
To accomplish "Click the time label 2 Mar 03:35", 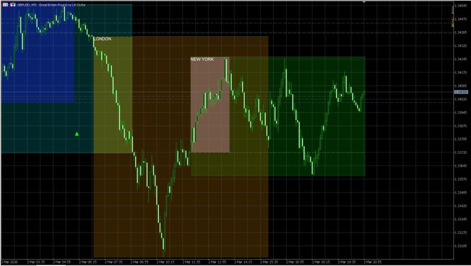I will pyautogui.click(x=37, y=262).
